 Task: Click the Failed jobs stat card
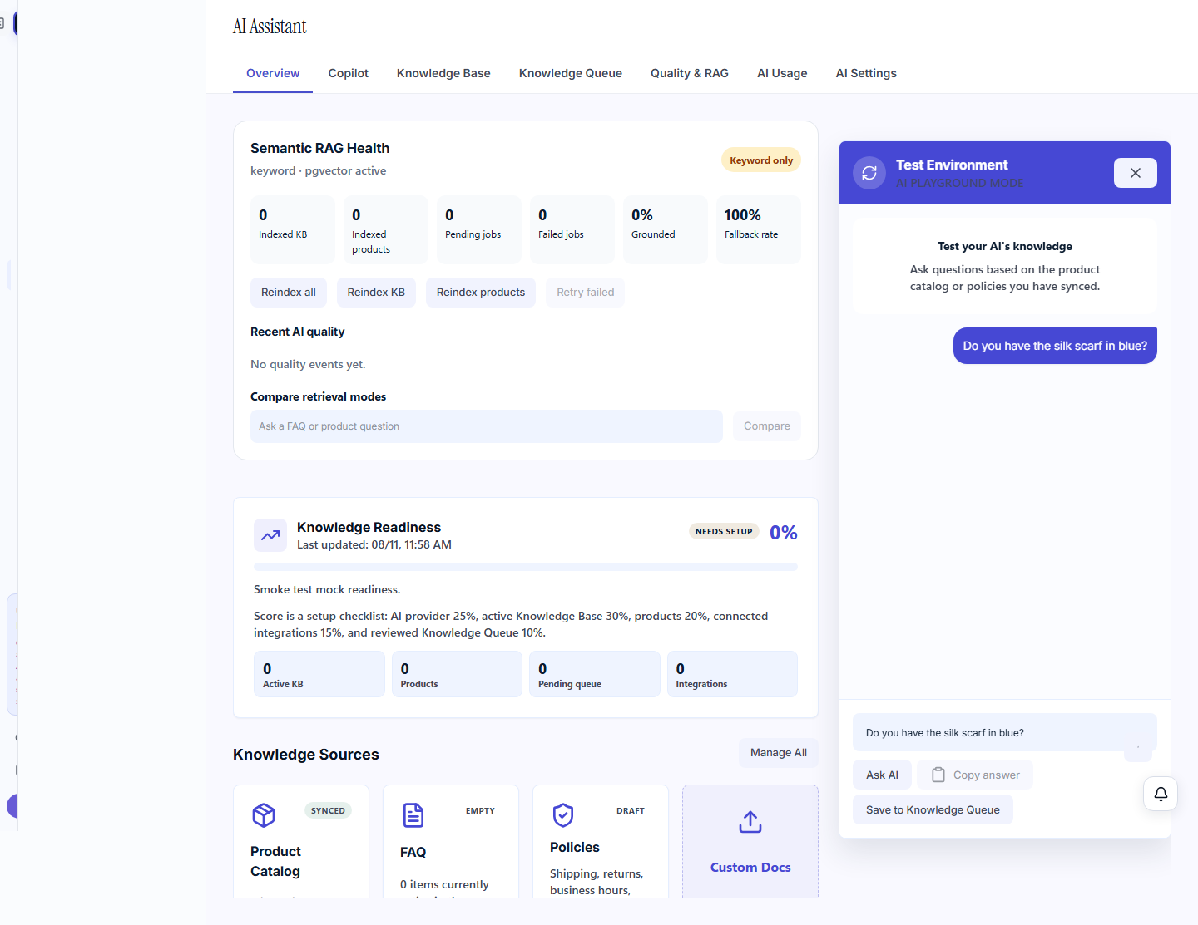572,230
